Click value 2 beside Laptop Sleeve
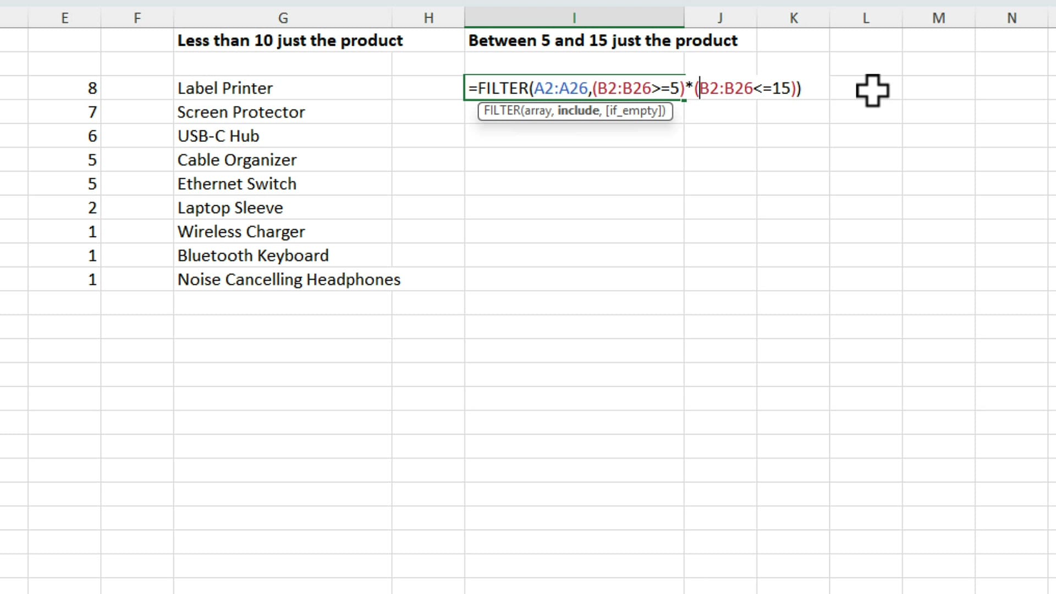 pyautogui.click(x=64, y=207)
